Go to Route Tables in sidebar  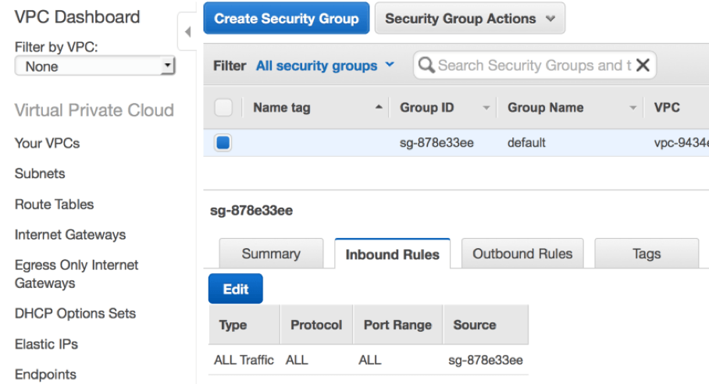click(x=54, y=204)
